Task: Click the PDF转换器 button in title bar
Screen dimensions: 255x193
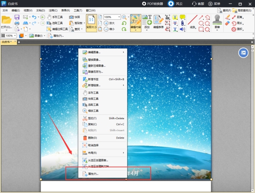Action: click(x=152, y=4)
